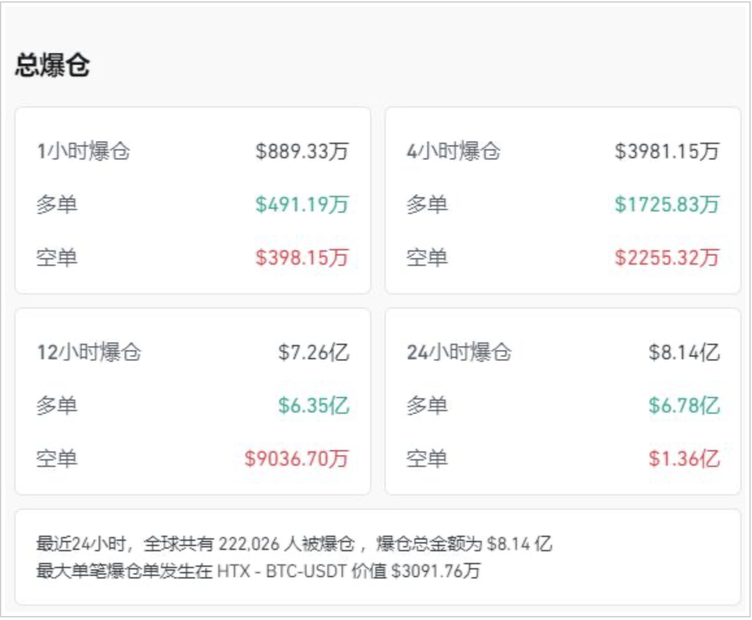The width and height of the screenshot is (752, 620).
Task: Click the 222,026 liquidated traders count
Action: 248,543
